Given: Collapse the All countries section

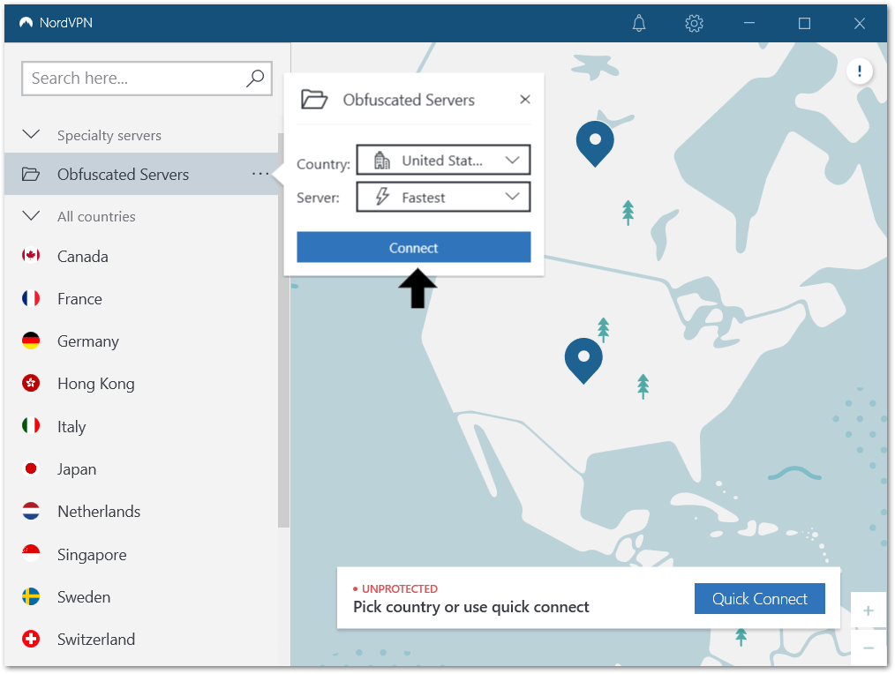Looking at the screenshot, I should click(x=31, y=216).
